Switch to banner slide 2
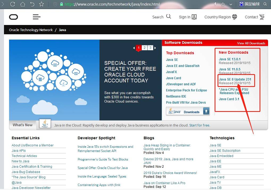 144,48
